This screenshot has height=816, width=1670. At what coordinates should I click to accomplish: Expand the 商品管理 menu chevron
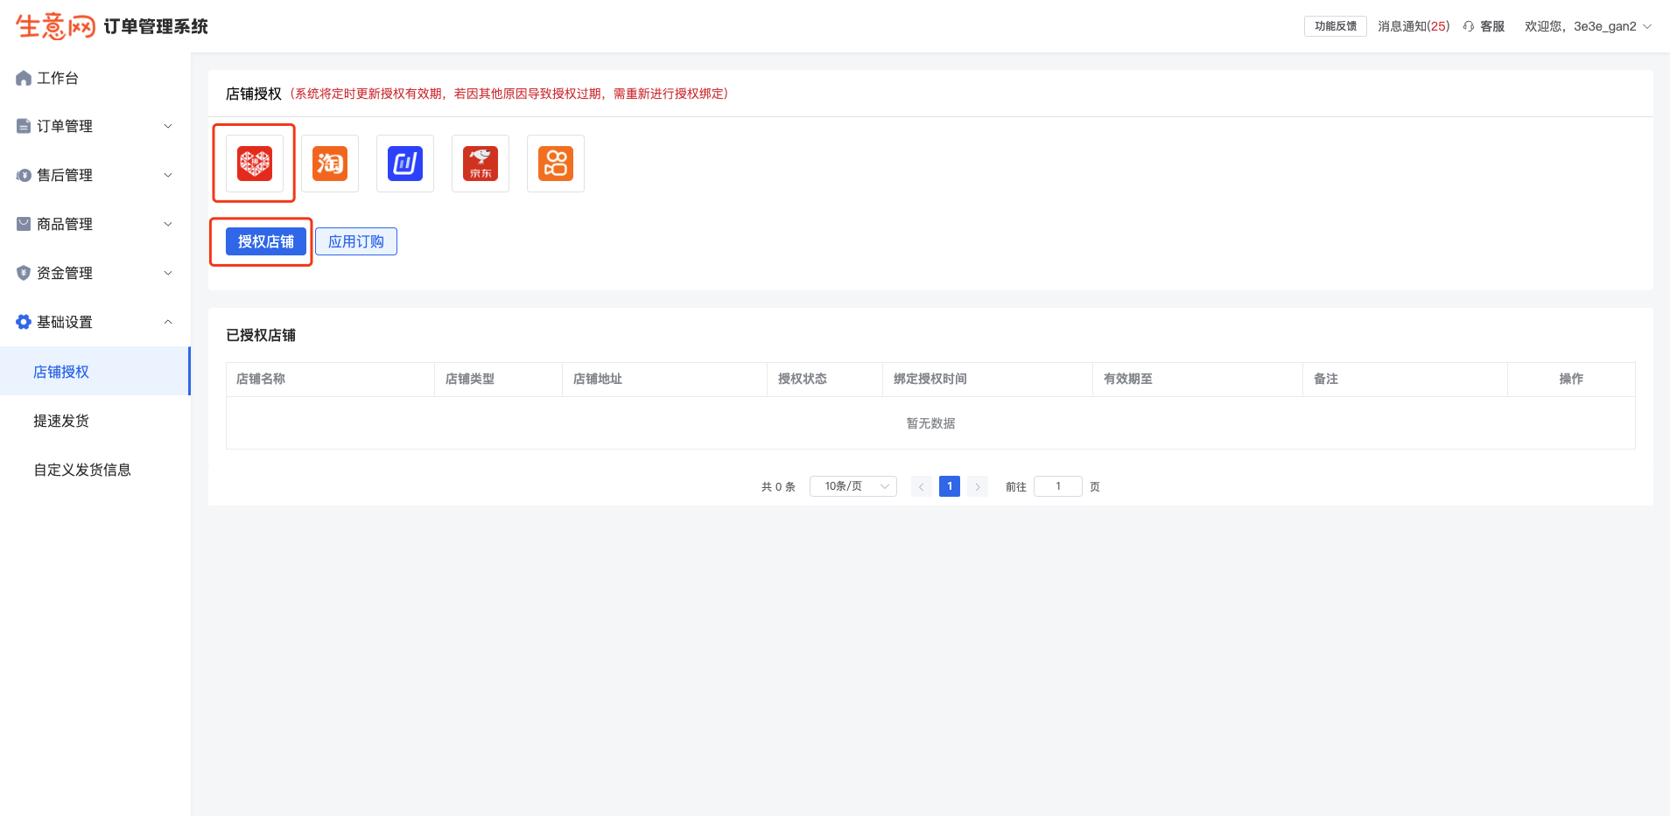click(x=168, y=224)
